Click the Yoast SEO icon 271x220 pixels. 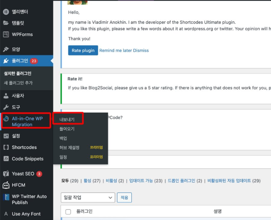pyautogui.click(x=6, y=174)
